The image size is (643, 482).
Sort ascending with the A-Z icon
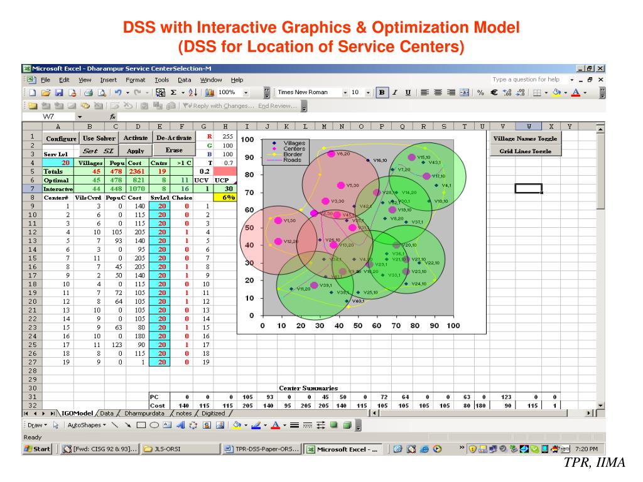[193, 93]
